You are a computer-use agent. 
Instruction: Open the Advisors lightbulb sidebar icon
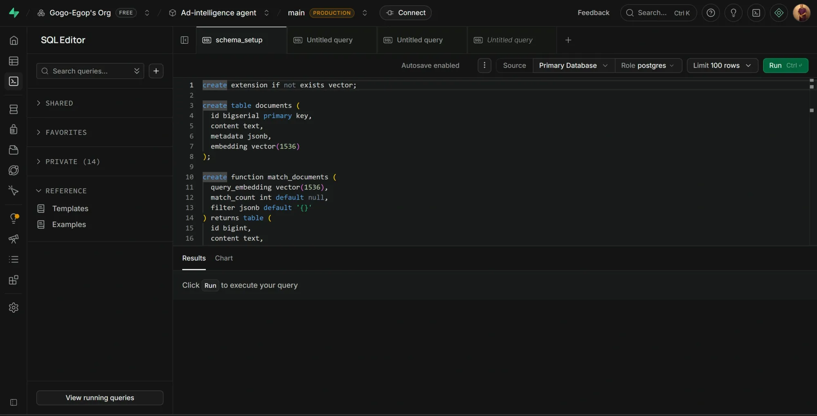tap(13, 218)
